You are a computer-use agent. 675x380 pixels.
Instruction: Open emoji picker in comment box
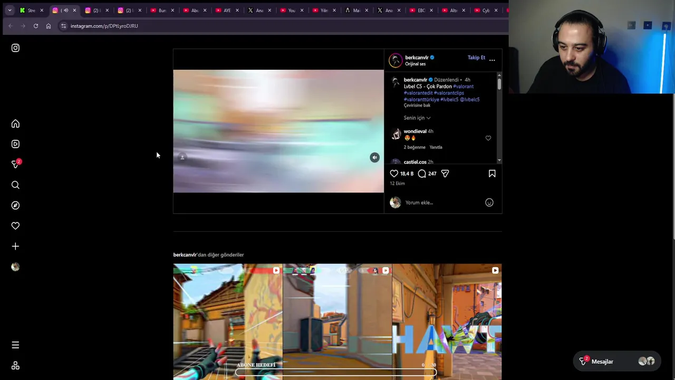(x=489, y=203)
